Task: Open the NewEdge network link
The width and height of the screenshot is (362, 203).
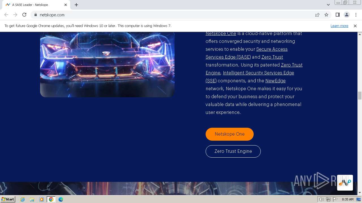Action: (275, 81)
